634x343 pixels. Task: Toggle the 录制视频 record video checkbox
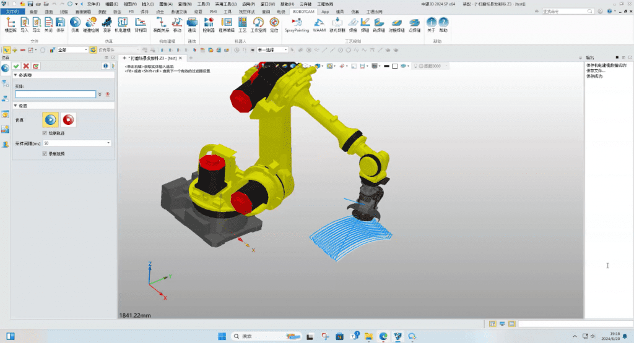tap(45, 153)
